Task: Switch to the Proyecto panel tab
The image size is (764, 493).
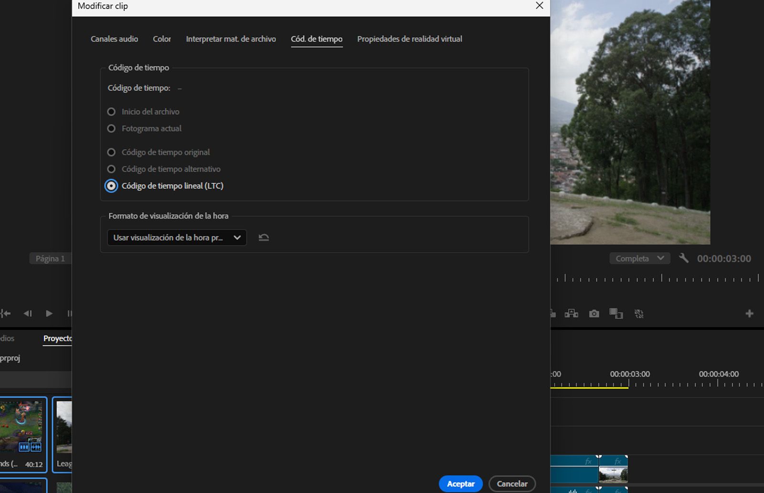Action: (57, 338)
